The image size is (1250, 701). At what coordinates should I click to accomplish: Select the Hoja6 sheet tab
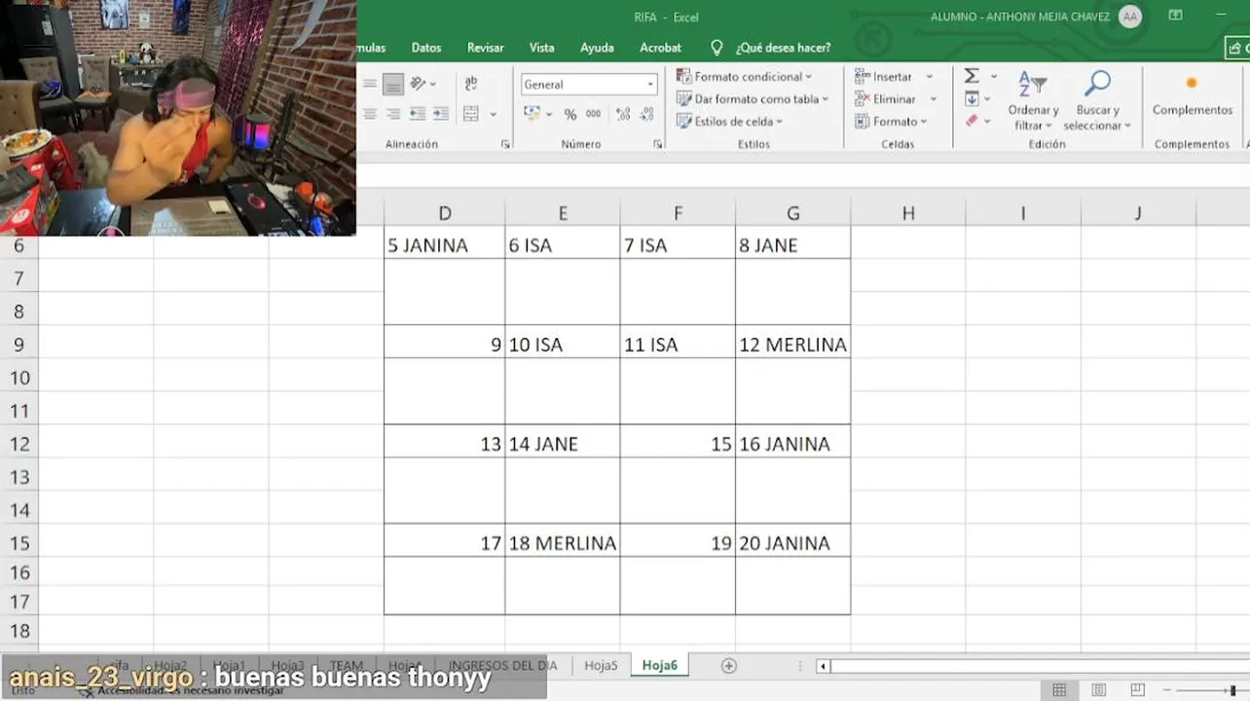[x=660, y=666]
